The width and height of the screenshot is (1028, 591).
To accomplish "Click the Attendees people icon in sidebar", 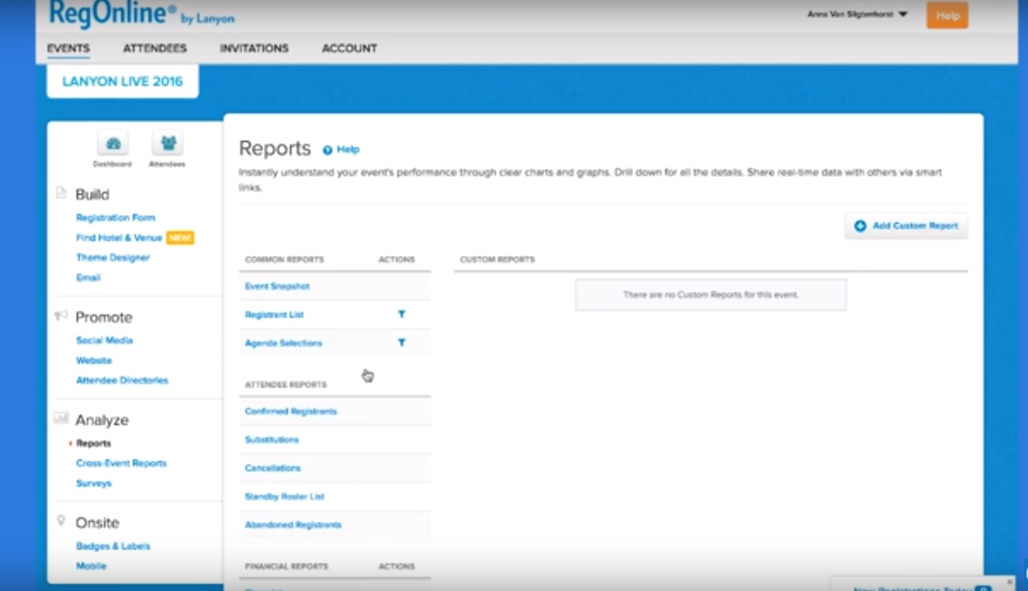I will [168, 144].
